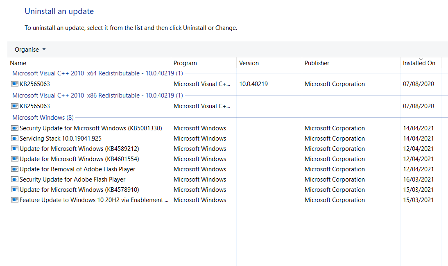The image size is (448, 266).
Task: Open the Organise menu
Action: tap(26, 49)
